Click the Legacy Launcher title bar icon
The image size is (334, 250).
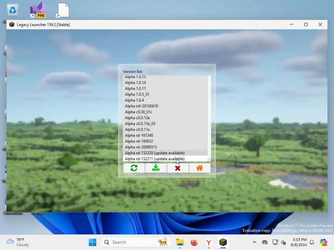pos(12,24)
